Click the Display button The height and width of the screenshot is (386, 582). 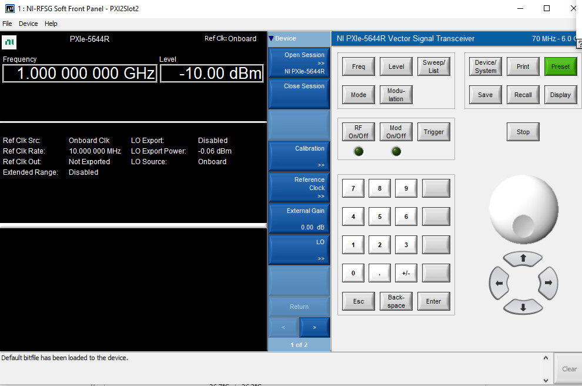coord(560,95)
